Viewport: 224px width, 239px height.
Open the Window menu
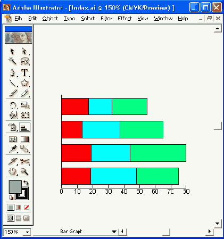(x=163, y=18)
